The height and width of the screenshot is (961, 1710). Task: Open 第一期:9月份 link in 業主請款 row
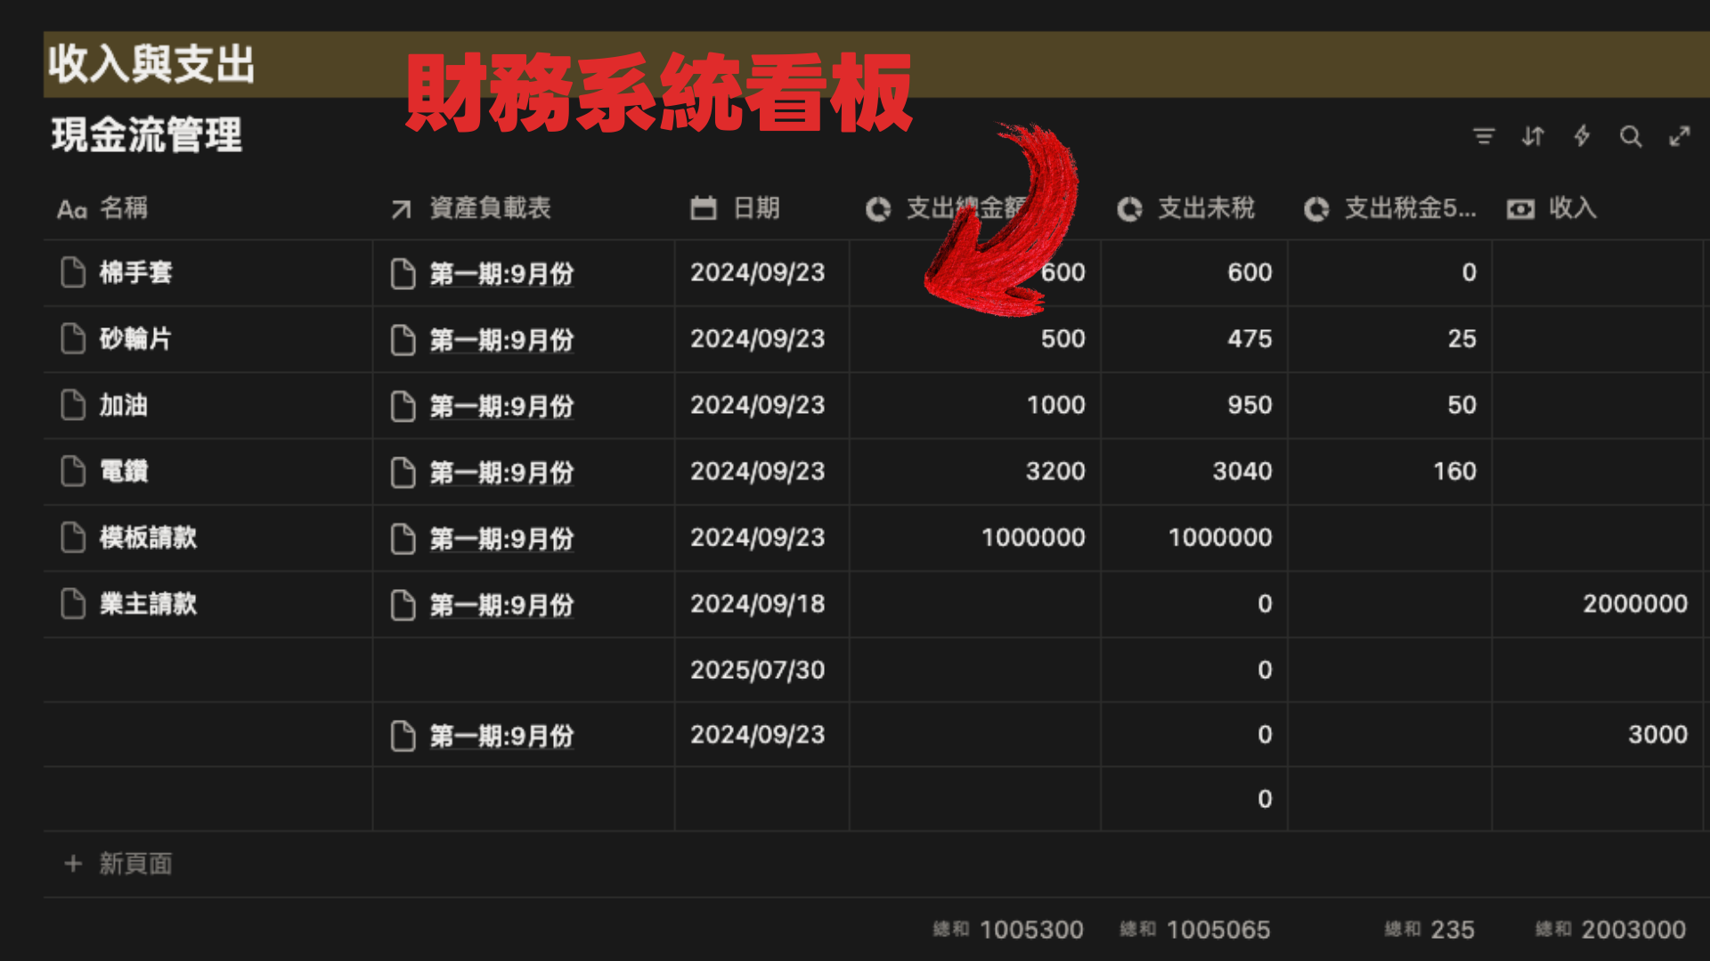coord(501,605)
